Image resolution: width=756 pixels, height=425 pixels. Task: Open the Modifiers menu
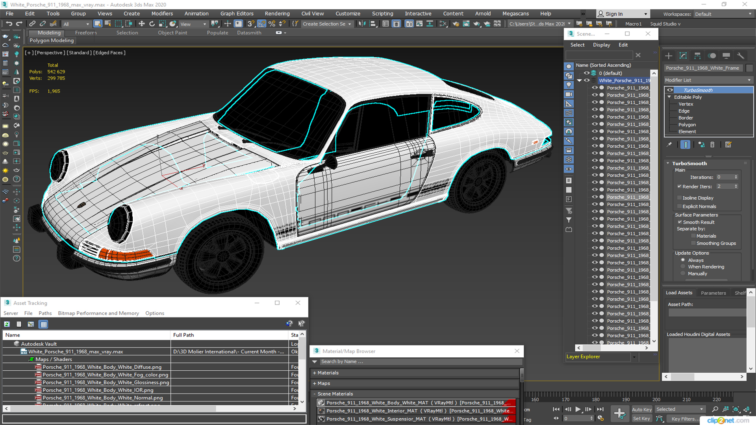pyautogui.click(x=162, y=13)
